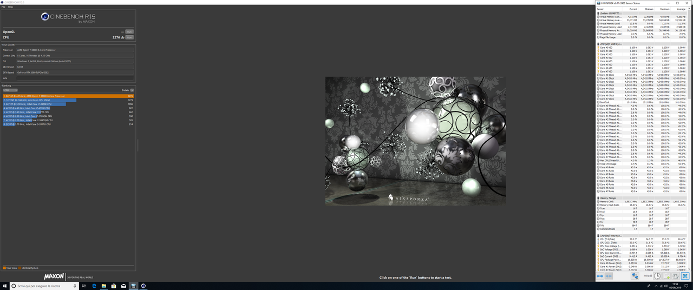Run the CPU benchmark test
Viewport: 693px width, 290px height.
click(129, 37)
